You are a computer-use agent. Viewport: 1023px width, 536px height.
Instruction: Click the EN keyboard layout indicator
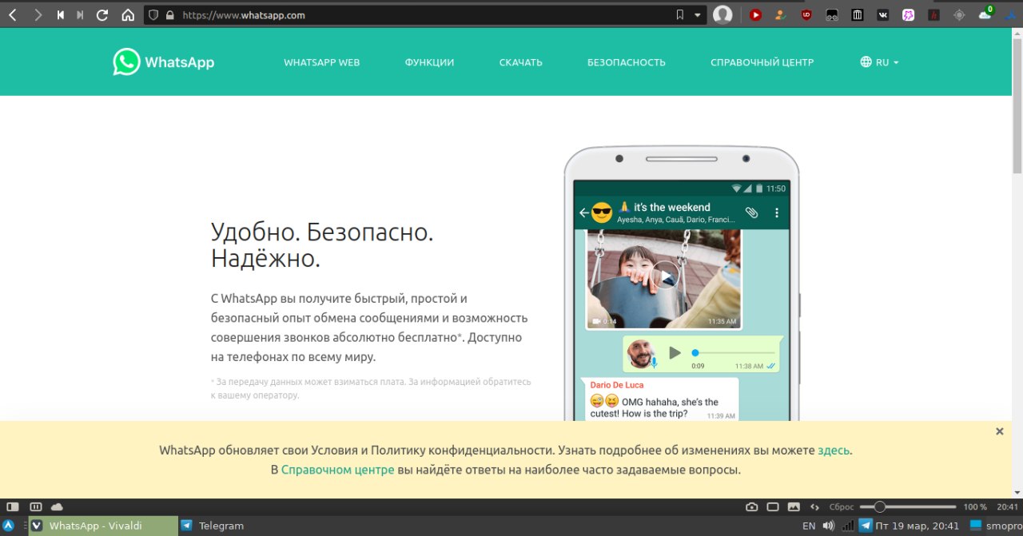click(x=809, y=526)
